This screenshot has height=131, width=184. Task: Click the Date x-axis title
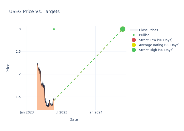[74, 119]
